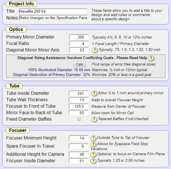Click the Diagonal Mirror Minor Axis field
171x169 pixels.
pos(79,50)
